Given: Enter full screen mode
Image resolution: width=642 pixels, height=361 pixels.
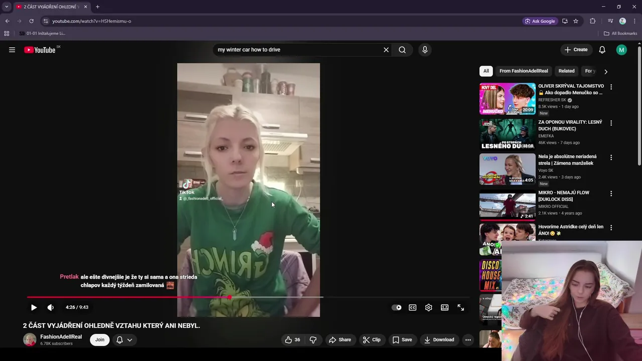Looking at the screenshot, I should [460, 307].
